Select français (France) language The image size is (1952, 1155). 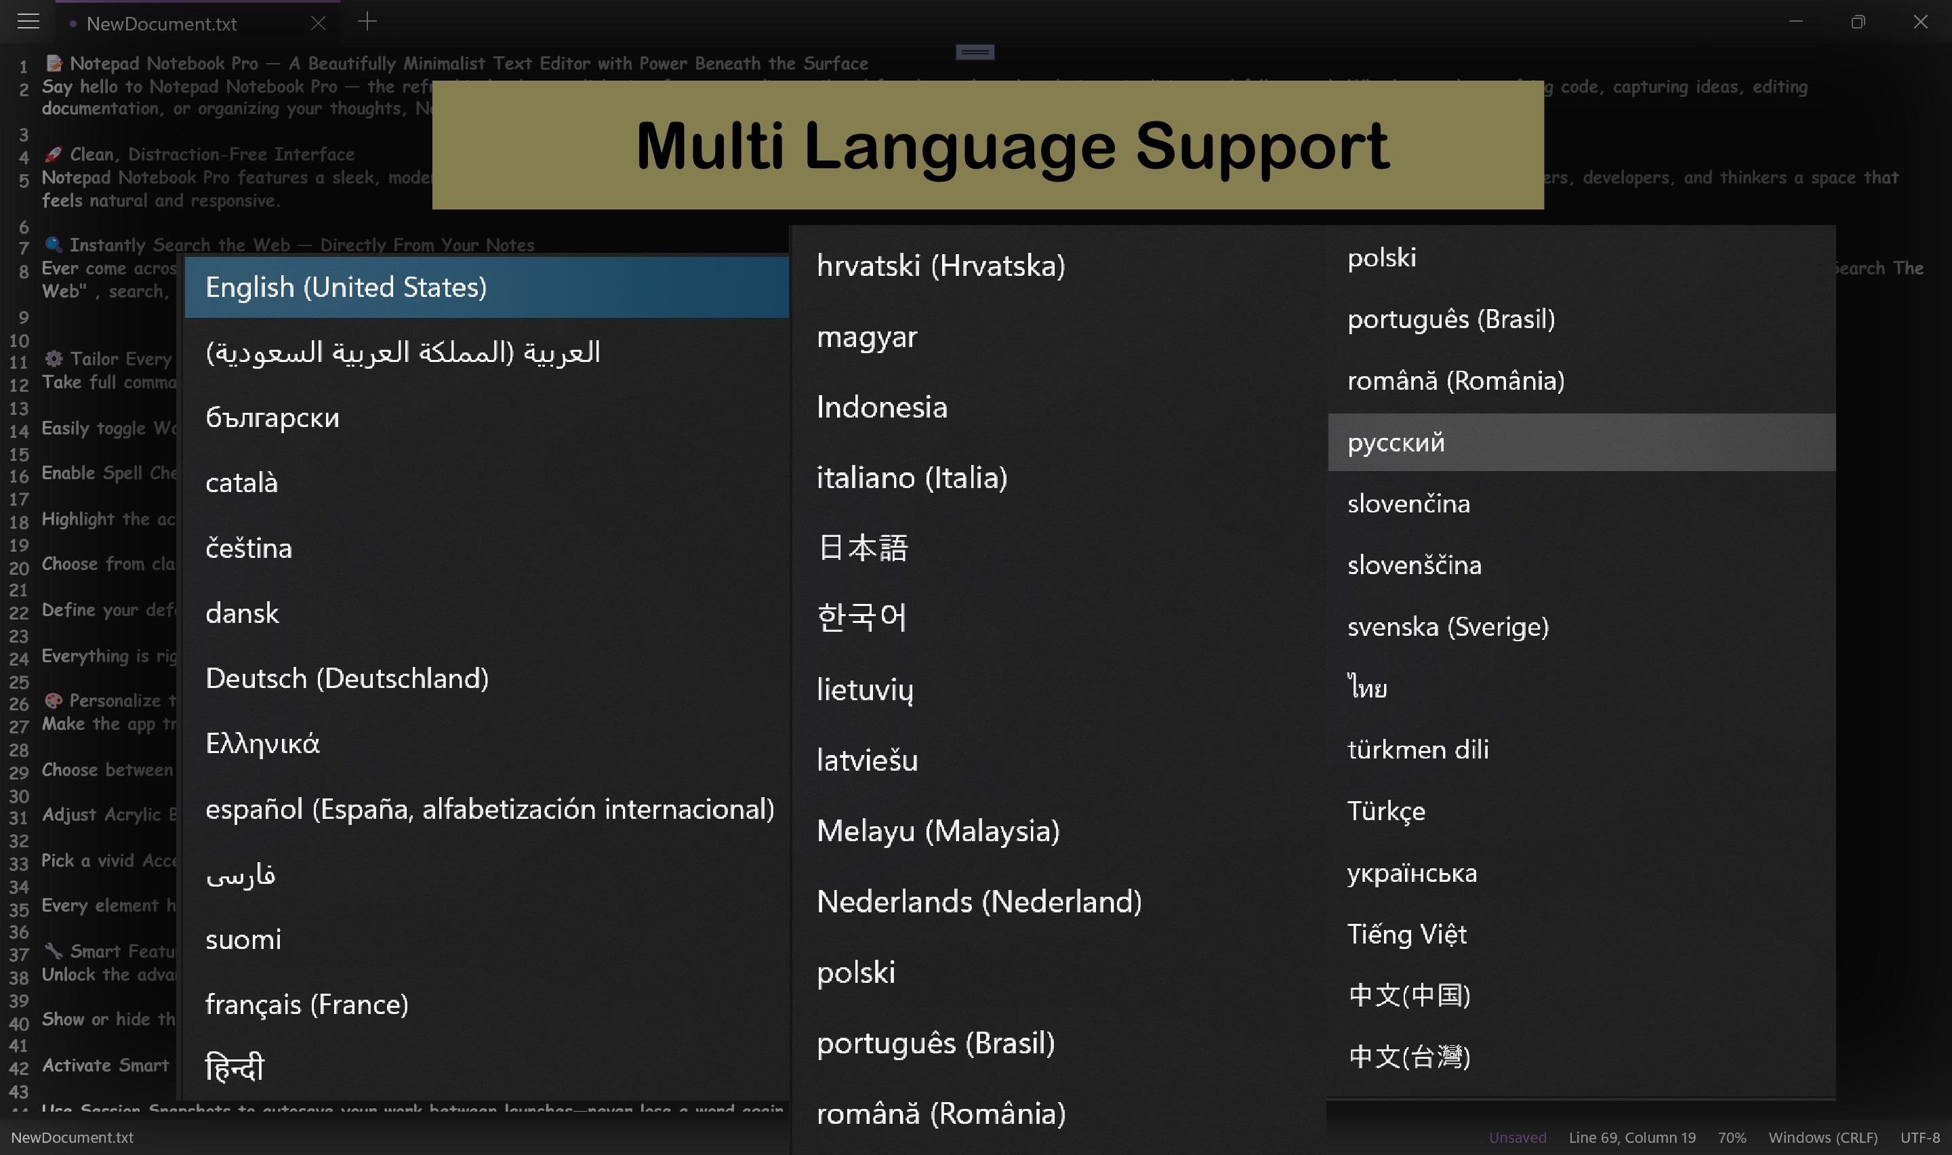(306, 1004)
